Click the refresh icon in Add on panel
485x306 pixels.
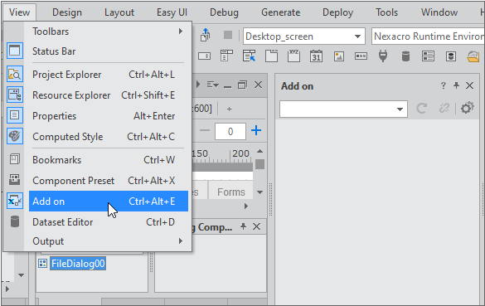point(422,109)
